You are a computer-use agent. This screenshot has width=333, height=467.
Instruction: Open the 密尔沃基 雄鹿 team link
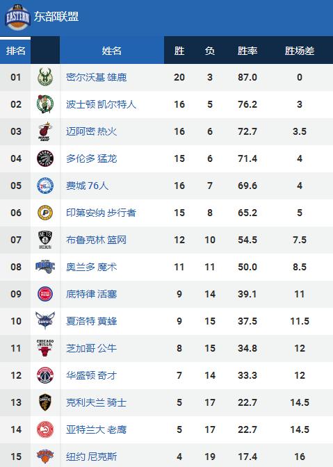97,77
